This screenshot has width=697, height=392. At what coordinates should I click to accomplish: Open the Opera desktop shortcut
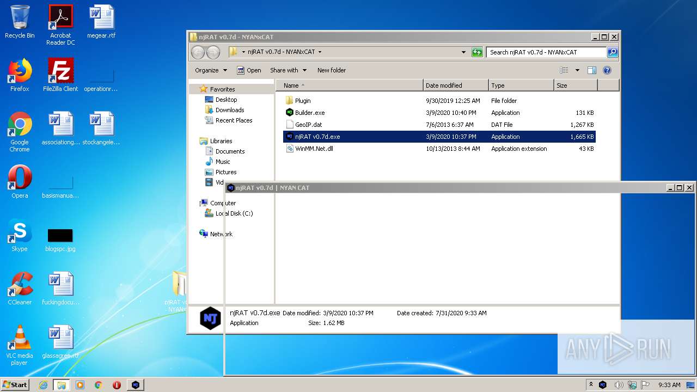(x=20, y=182)
